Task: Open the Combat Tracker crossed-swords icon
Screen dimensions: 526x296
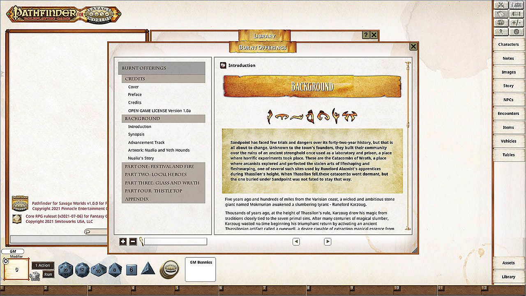Action: point(501,5)
